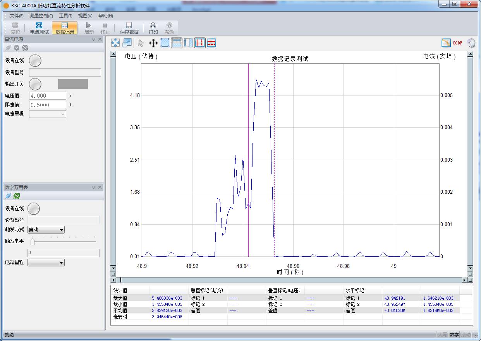Click the 限流值 input field showing 0.5000
481x341 pixels.
[48, 105]
